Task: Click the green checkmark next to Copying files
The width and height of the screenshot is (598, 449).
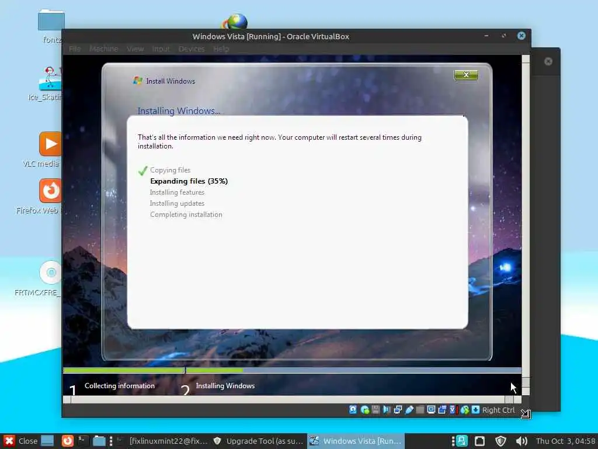Action: point(142,170)
